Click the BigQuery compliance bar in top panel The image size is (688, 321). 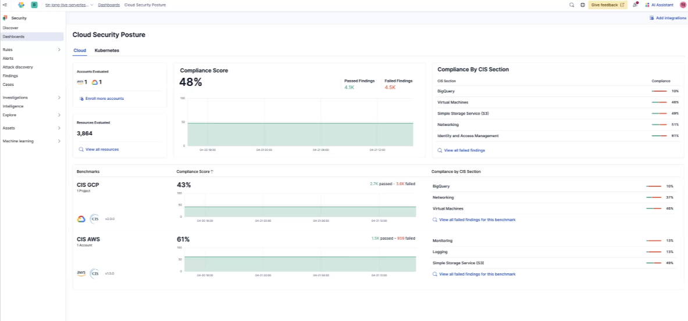pyautogui.click(x=659, y=91)
